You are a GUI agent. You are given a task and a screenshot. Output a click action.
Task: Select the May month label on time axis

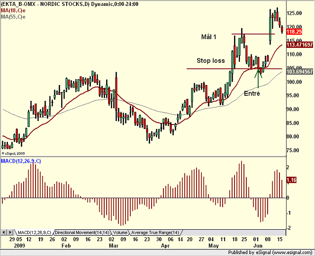point(214,246)
